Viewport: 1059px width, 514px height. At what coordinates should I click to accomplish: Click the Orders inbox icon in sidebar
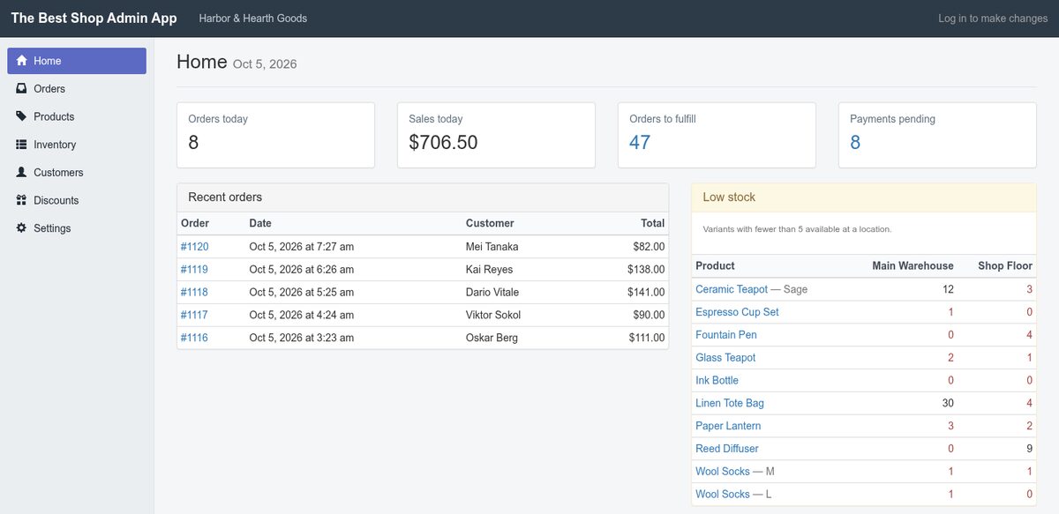pyautogui.click(x=22, y=89)
